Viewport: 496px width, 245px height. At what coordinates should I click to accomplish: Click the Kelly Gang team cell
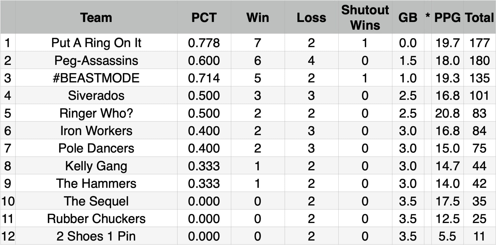(96, 166)
